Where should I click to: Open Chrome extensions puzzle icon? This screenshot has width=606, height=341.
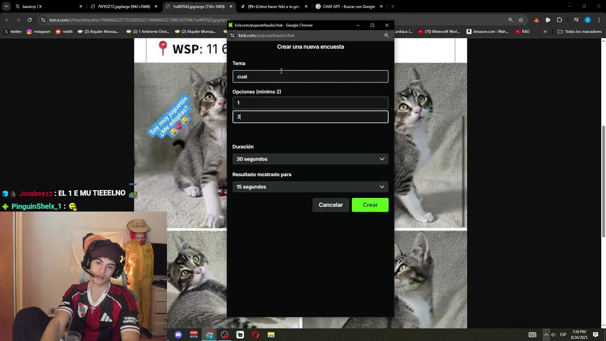560,20
